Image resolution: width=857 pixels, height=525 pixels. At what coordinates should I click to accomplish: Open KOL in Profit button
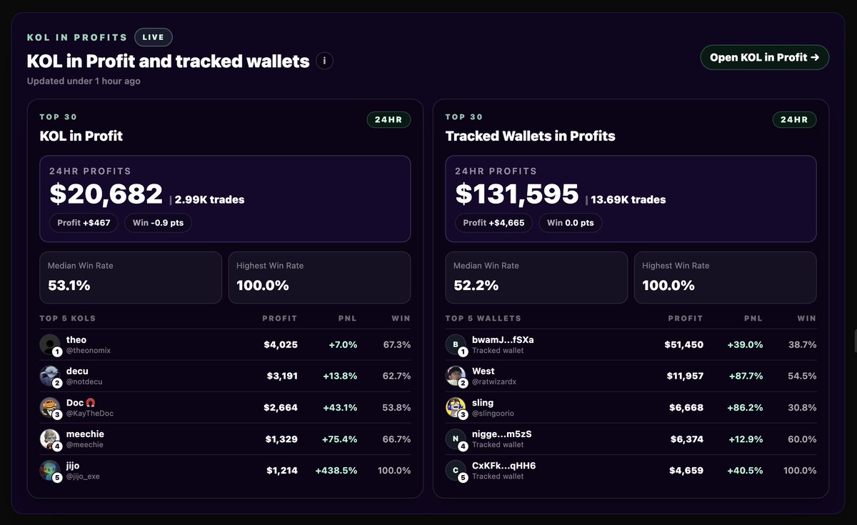pos(764,57)
